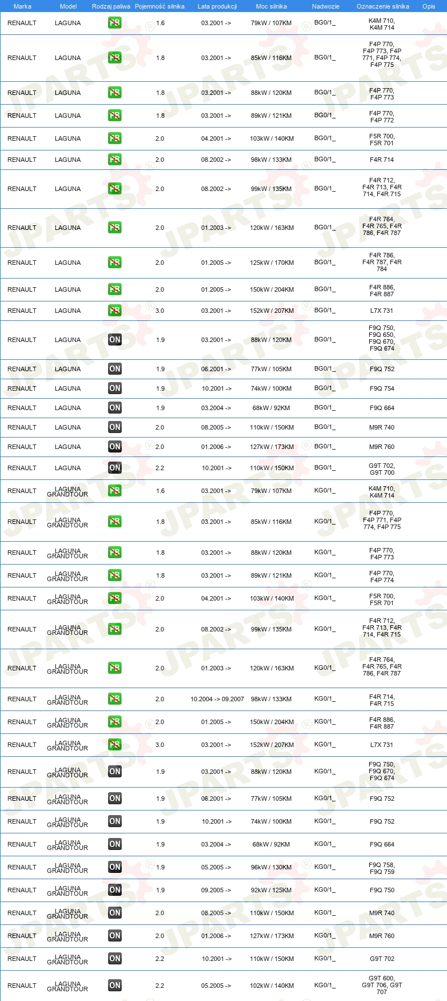Click diesel ON icon in KG0/1_ 68kW / 92KM row
447x1001 pixels.
115,844
